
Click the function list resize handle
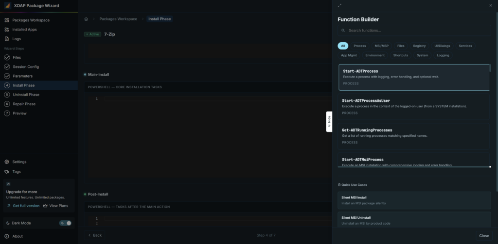coord(490,167)
